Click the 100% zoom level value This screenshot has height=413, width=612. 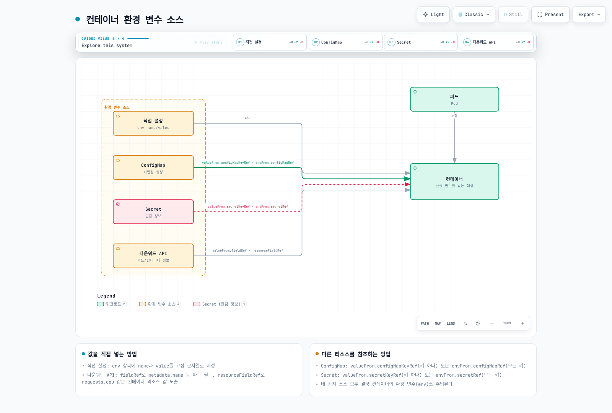click(507, 324)
